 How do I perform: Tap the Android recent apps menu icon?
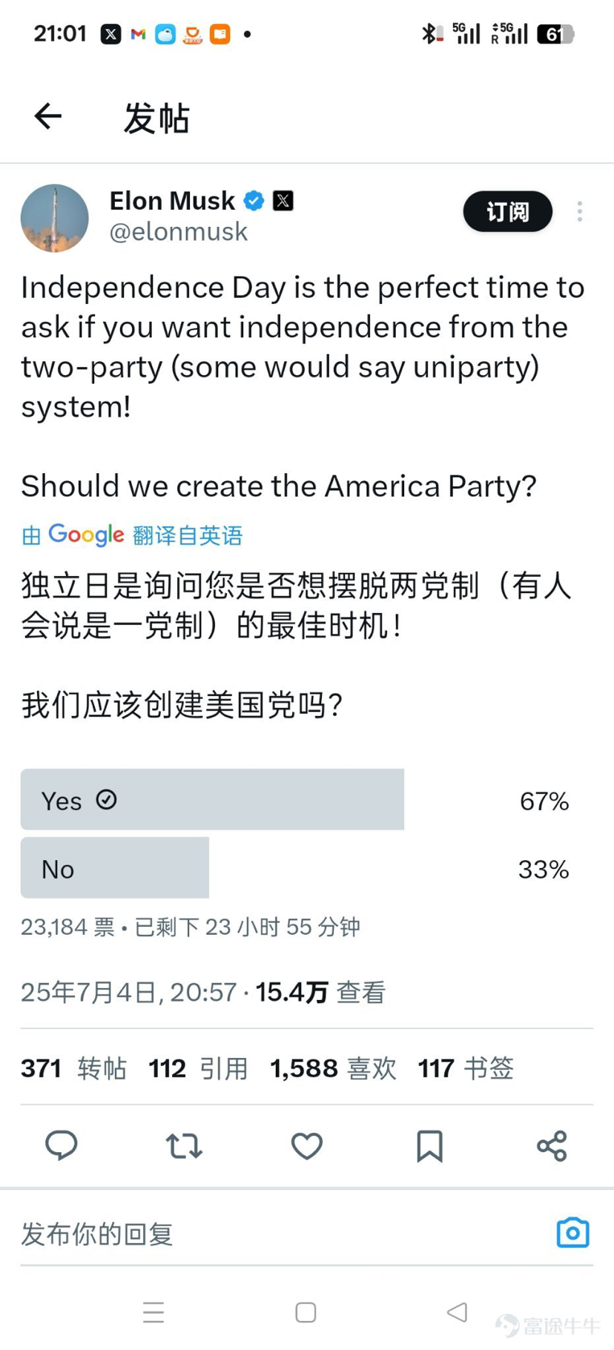tap(153, 1312)
